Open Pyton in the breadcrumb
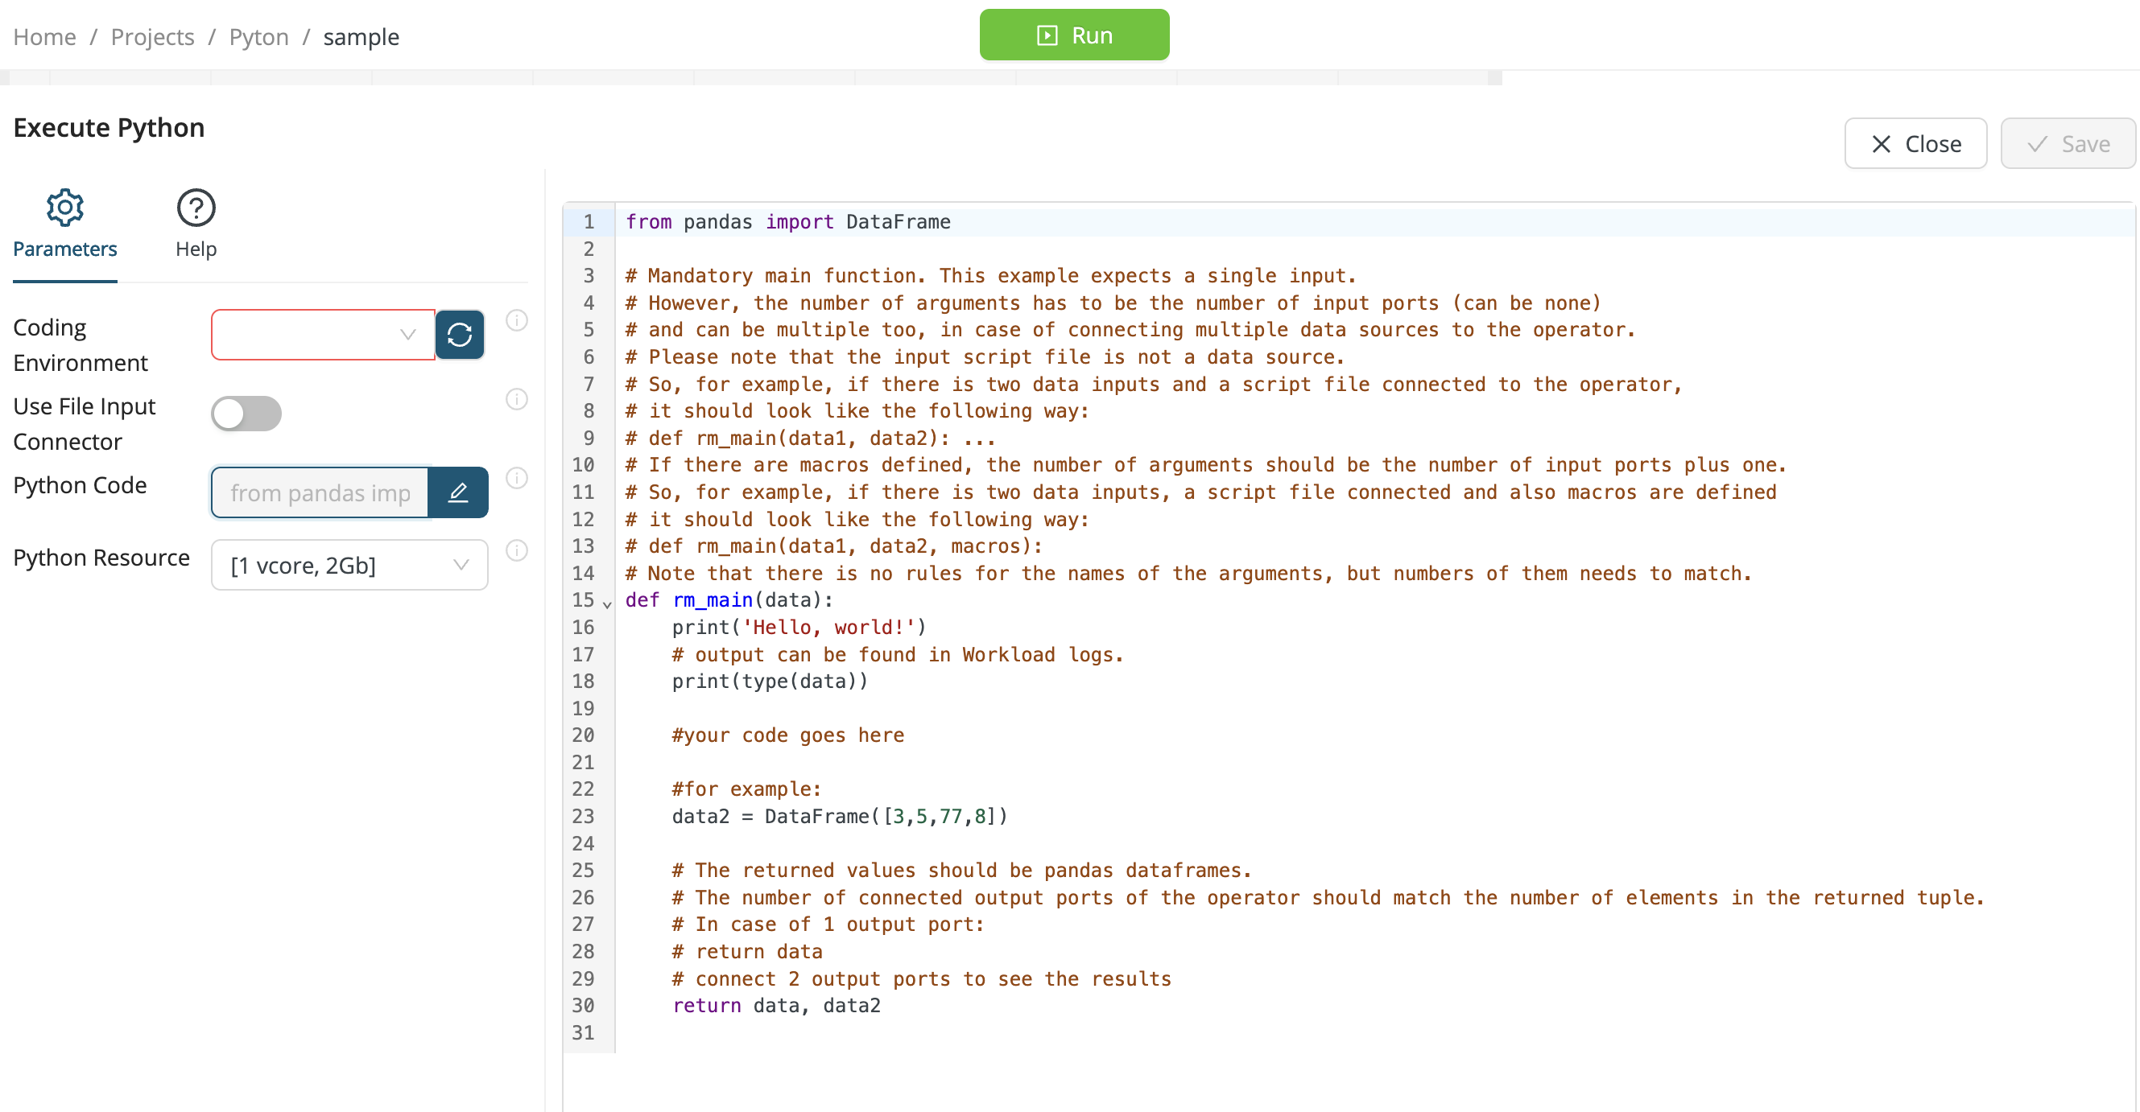Image resolution: width=2140 pixels, height=1112 pixels. click(x=258, y=37)
